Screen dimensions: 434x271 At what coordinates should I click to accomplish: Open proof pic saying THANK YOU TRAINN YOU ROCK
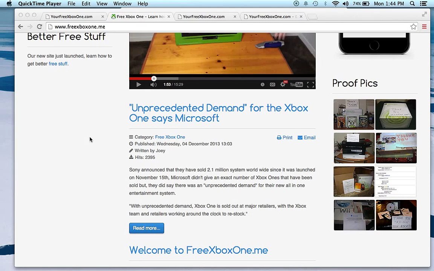[396, 215]
